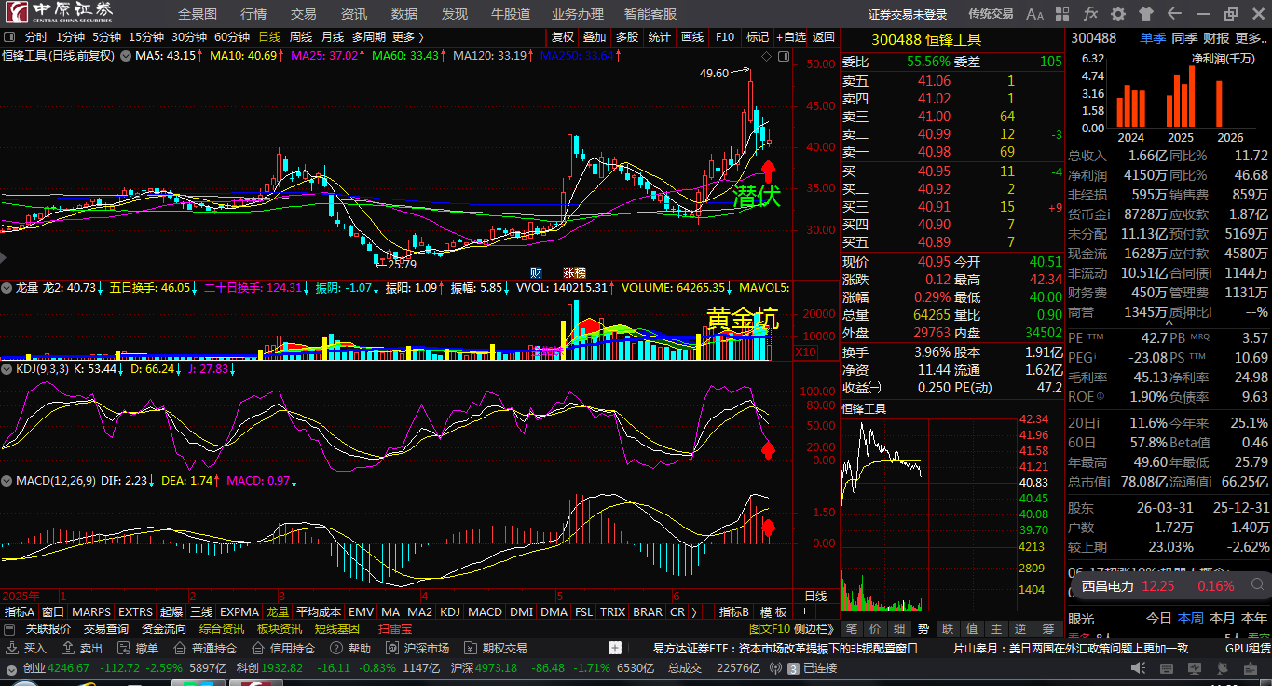Screen dimensions: 1272x686
Task: Click the Central China Securities logo
Action: (61, 12)
